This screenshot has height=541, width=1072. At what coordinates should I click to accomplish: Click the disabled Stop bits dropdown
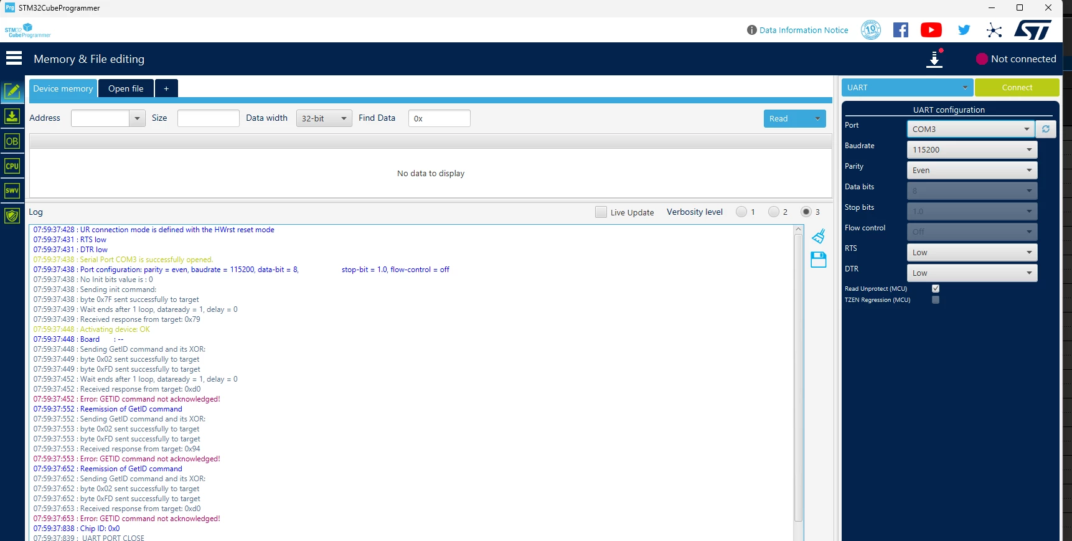click(x=972, y=211)
